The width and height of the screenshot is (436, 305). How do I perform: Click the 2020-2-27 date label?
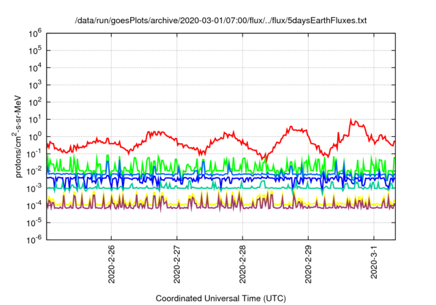pyautogui.click(x=177, y=264)
